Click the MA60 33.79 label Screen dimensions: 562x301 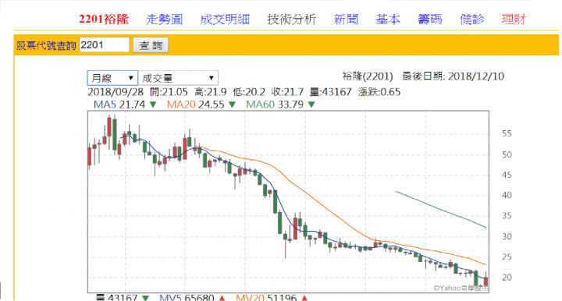point(275,104)
